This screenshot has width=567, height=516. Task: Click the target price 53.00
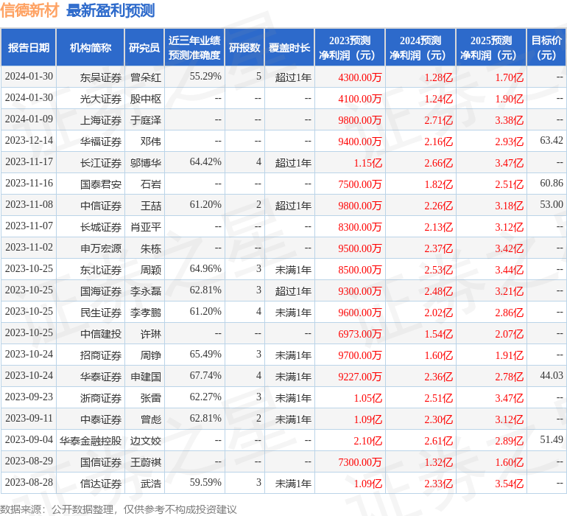552,204
